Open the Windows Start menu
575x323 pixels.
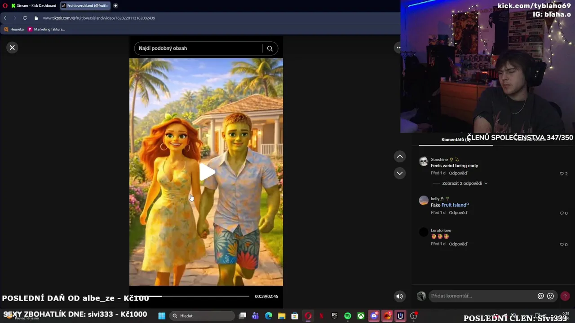coord(162,316)
